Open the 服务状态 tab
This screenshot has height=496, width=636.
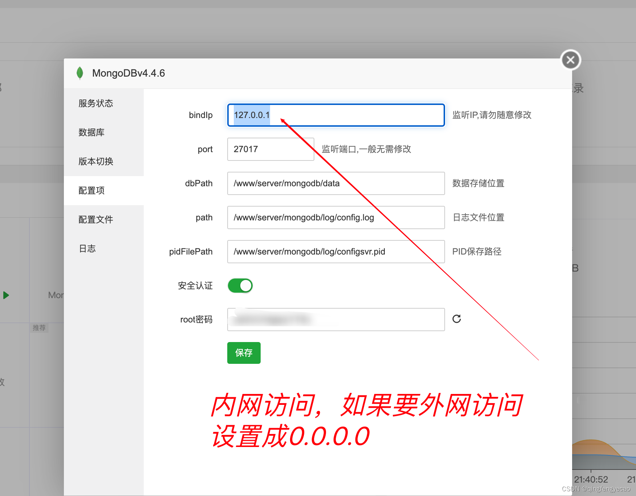[x=104, y=103]
